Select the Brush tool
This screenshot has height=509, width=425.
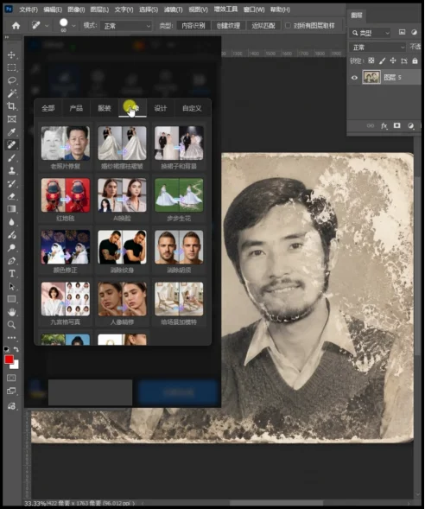(x=12, y=158)
